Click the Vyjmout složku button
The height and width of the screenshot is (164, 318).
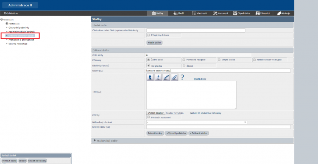click(9, 161)
